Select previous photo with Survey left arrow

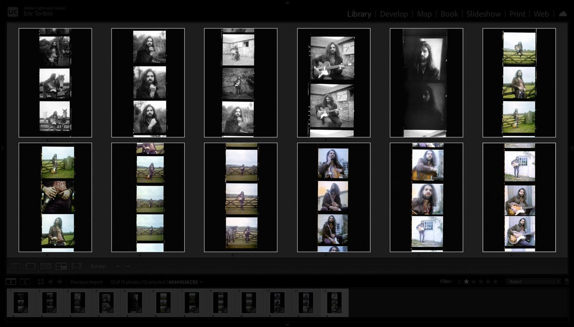[118, 266]
